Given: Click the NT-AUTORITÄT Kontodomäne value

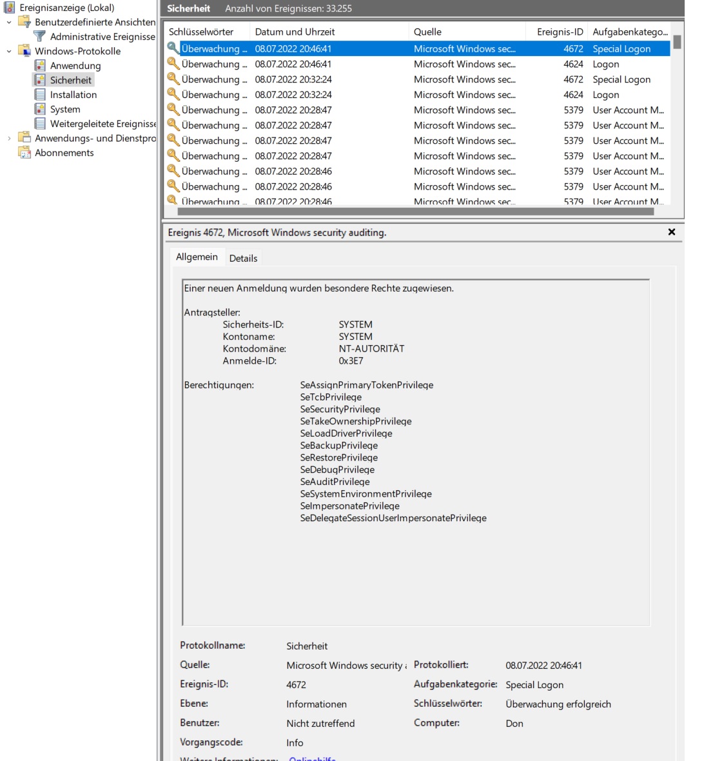Looking at the screenshot, I should pyautogui.click(x=371, y=348).
